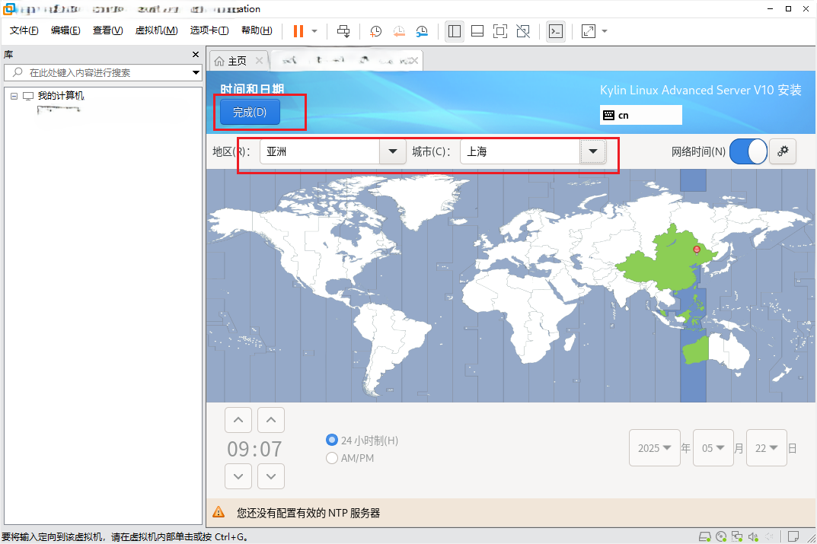Viewport: 817px width, 544px height.
Task: Click the message log status bar icon
Action: (793, 536)
